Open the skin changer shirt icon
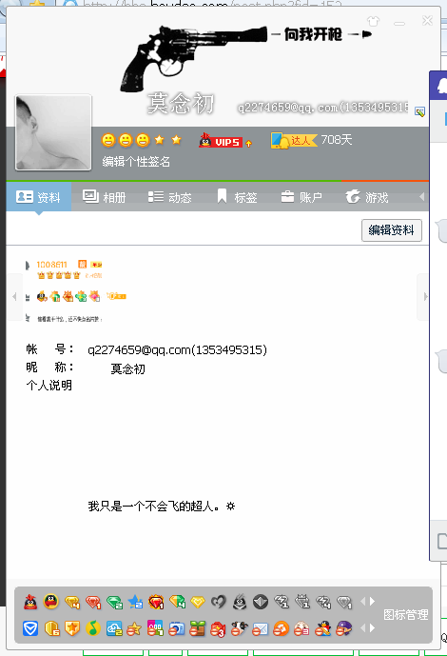Image resolution: width=447 pixels, height=656 pixels. point(373,21)
